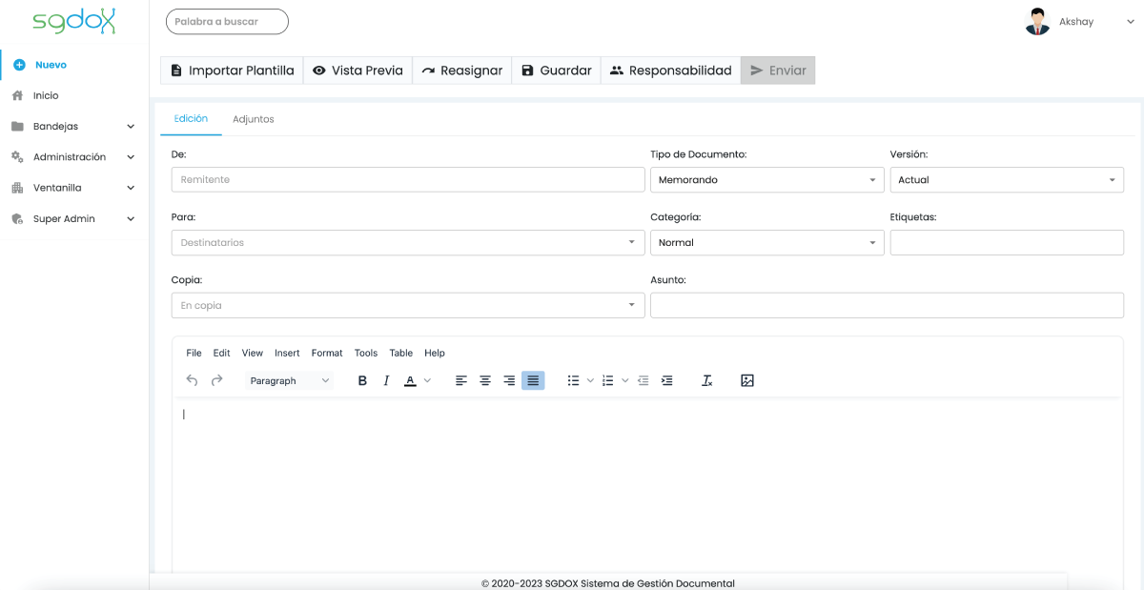Toggle bold formatting

(362, 380)
